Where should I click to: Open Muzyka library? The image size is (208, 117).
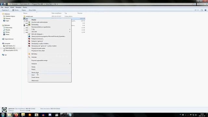click(8, 30)
